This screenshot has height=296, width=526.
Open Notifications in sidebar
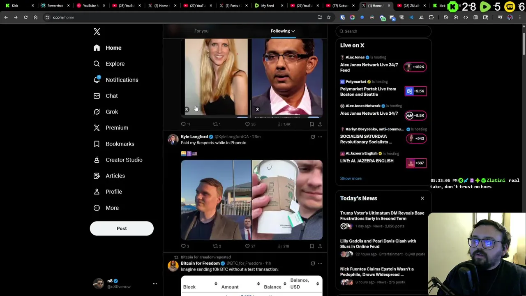click(116, 80)
